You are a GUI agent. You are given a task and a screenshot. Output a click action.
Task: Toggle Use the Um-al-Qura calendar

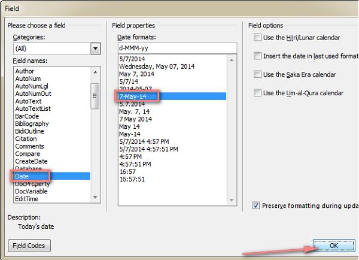tap(257, 93)
